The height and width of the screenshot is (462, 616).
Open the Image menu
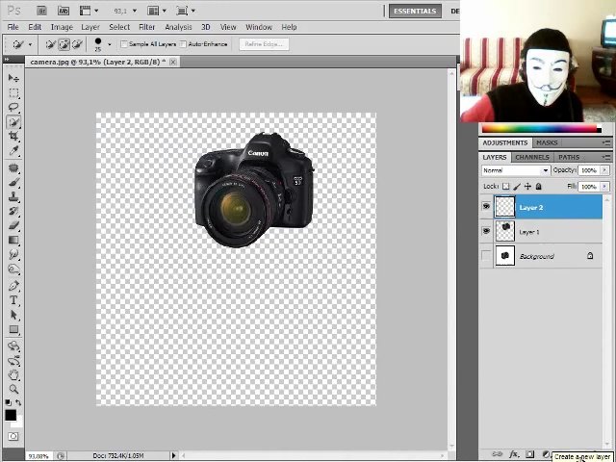click(x=62, y=27)
